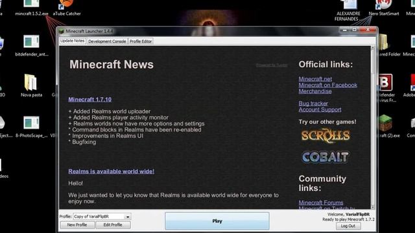The height and width of the screenshot is (233, 415).
Task: Open ALEXANDRE FERNANDES desktop file
Action: pos(348,10)
